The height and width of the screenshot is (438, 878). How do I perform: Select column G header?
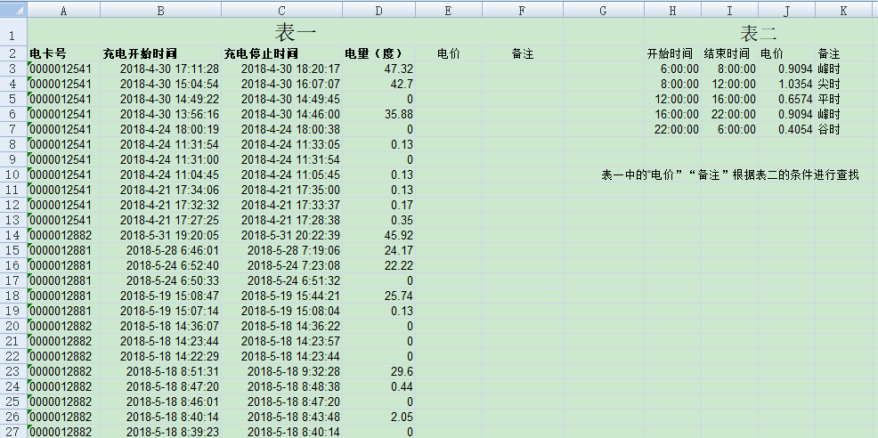coord(603,10)
